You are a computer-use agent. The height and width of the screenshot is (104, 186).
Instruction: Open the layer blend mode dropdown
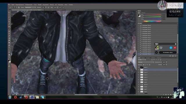(x=146, y=62)
